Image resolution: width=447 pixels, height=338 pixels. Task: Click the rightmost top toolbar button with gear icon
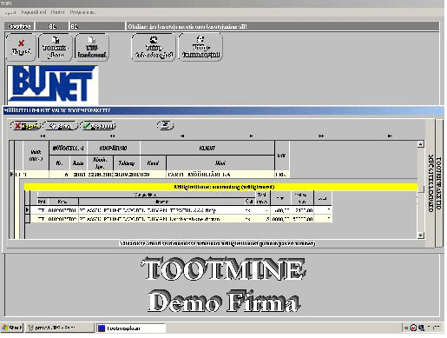point(200,47)
